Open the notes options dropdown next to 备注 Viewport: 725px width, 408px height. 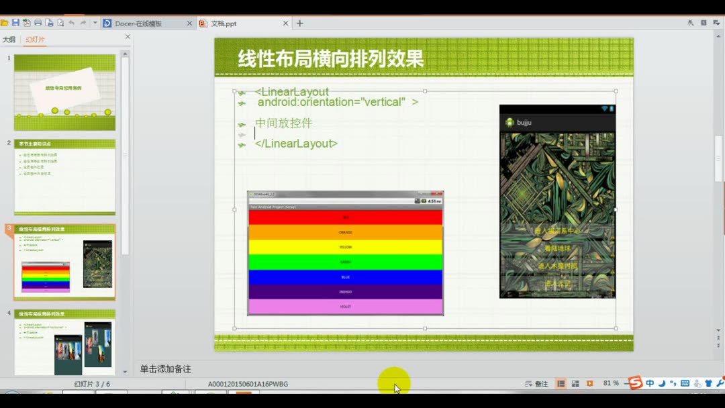coord(530,382)
